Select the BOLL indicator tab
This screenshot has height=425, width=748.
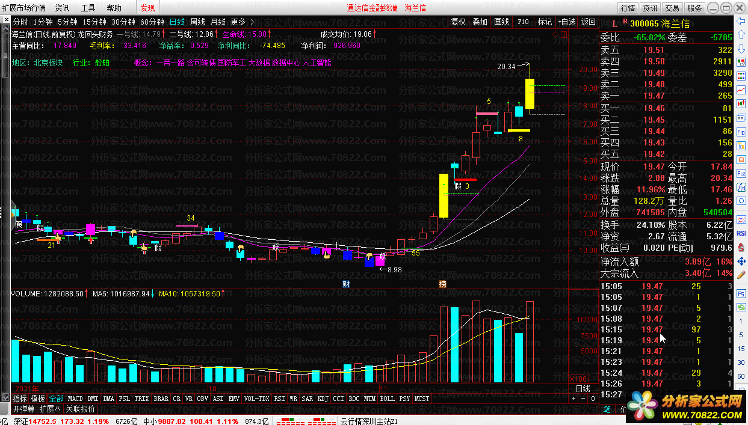pos(387,399)
